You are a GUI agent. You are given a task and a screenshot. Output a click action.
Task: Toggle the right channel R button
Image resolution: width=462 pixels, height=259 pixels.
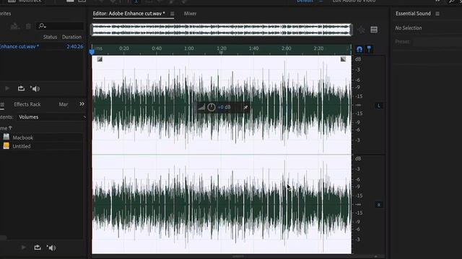[379, 204]
